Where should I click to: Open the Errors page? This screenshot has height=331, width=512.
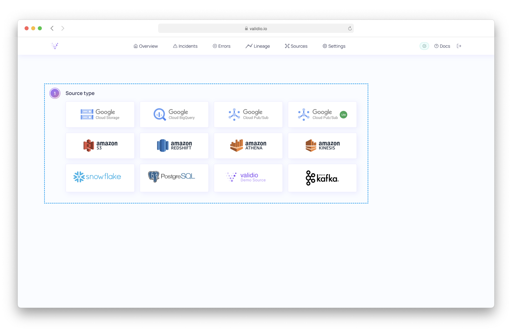pyautogui.click(x=221, y=46)
